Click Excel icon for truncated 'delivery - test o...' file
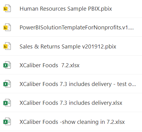This screenshot has height=132, width=142. [x=7, y=84]
